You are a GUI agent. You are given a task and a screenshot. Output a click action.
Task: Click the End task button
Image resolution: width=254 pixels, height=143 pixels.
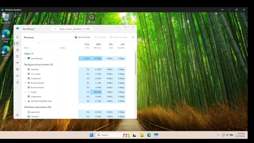click(x=100, y=37)
